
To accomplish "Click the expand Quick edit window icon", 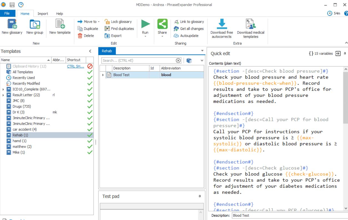I will pos(338,54).
